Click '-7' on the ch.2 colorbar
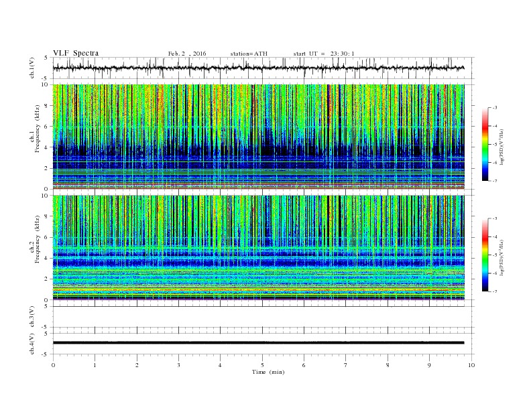 tap(495, 291)
